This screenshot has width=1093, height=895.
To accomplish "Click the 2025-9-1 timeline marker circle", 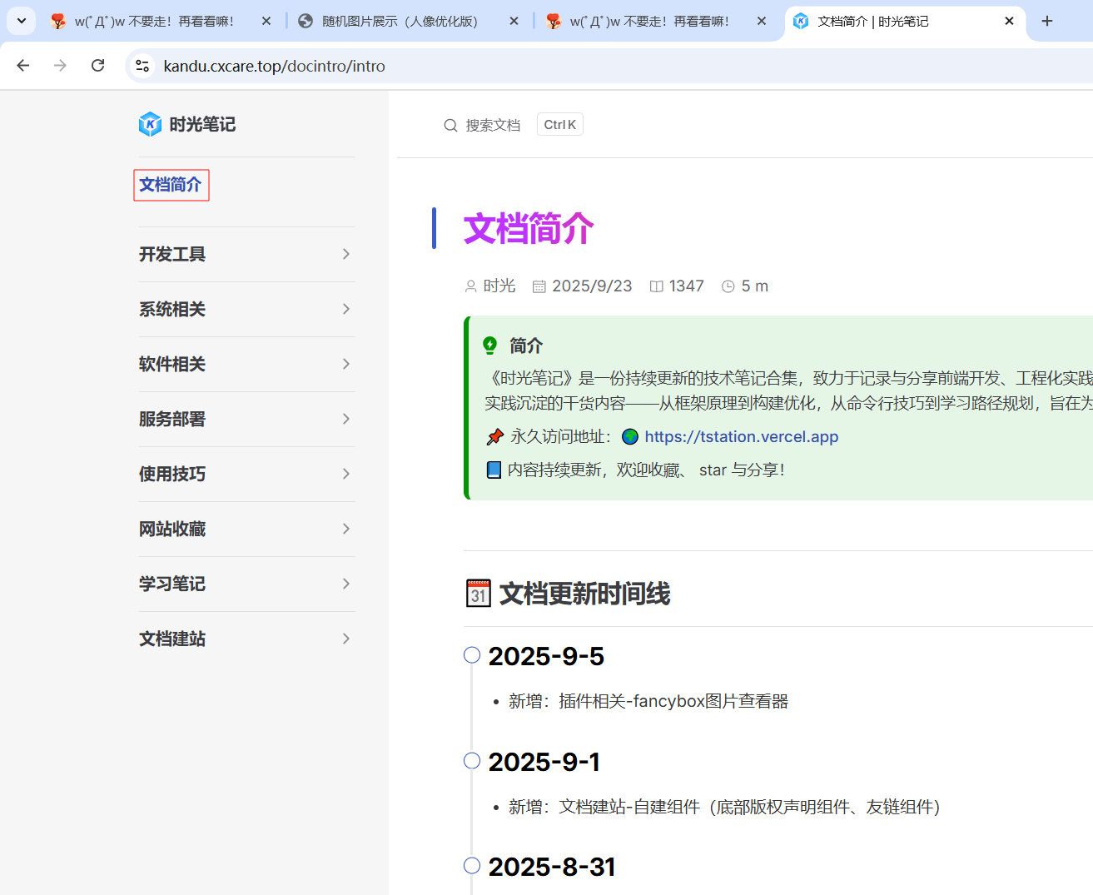I will [472, 760].
